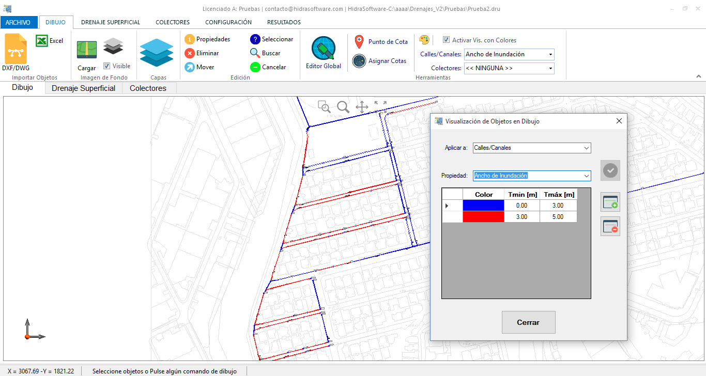Import a DXF/DWG file

(x=16, y=48)
